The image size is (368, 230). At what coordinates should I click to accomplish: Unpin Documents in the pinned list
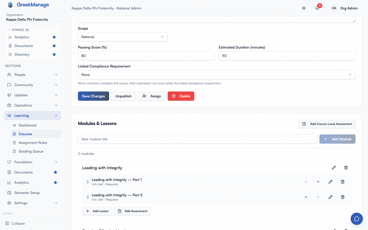pyautogui.click(x=54, y=46)
